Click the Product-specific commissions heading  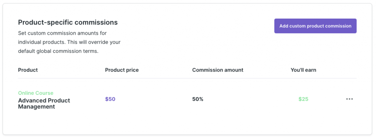click(x=68, y=22)
